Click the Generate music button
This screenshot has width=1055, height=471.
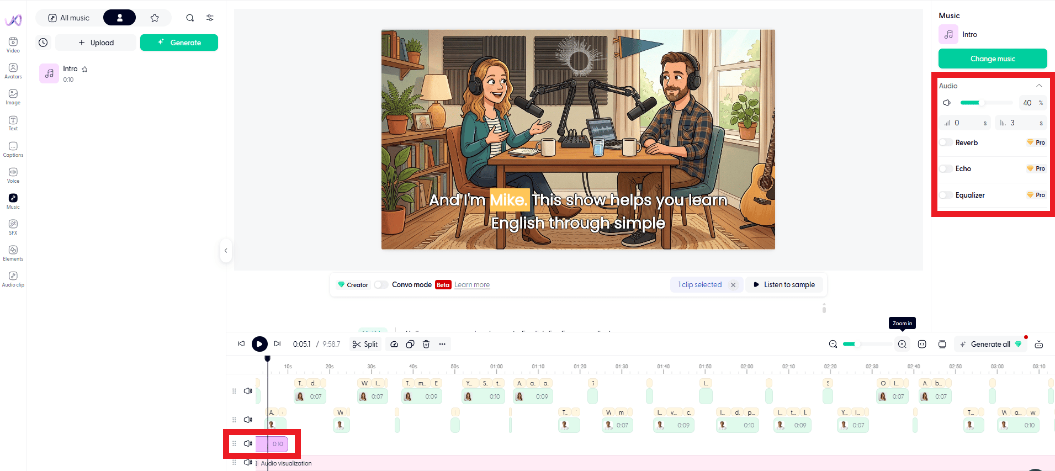pyautogui.click(x=179, y=43)
